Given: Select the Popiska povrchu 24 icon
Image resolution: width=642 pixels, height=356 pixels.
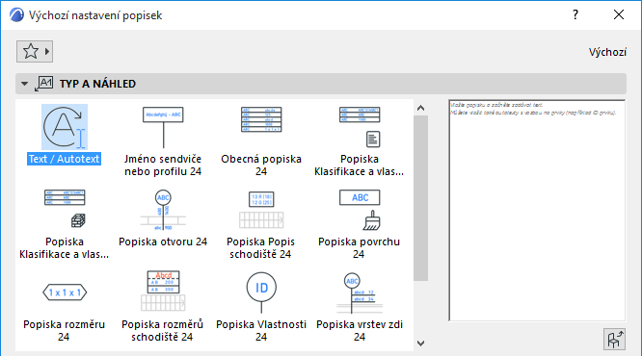Looking at the screenshot, I should point(360,210).
